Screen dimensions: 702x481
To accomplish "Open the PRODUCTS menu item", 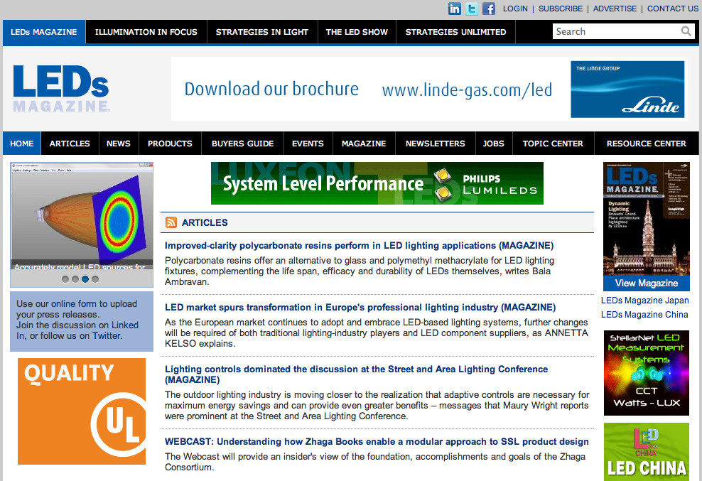I will [170, 144].
